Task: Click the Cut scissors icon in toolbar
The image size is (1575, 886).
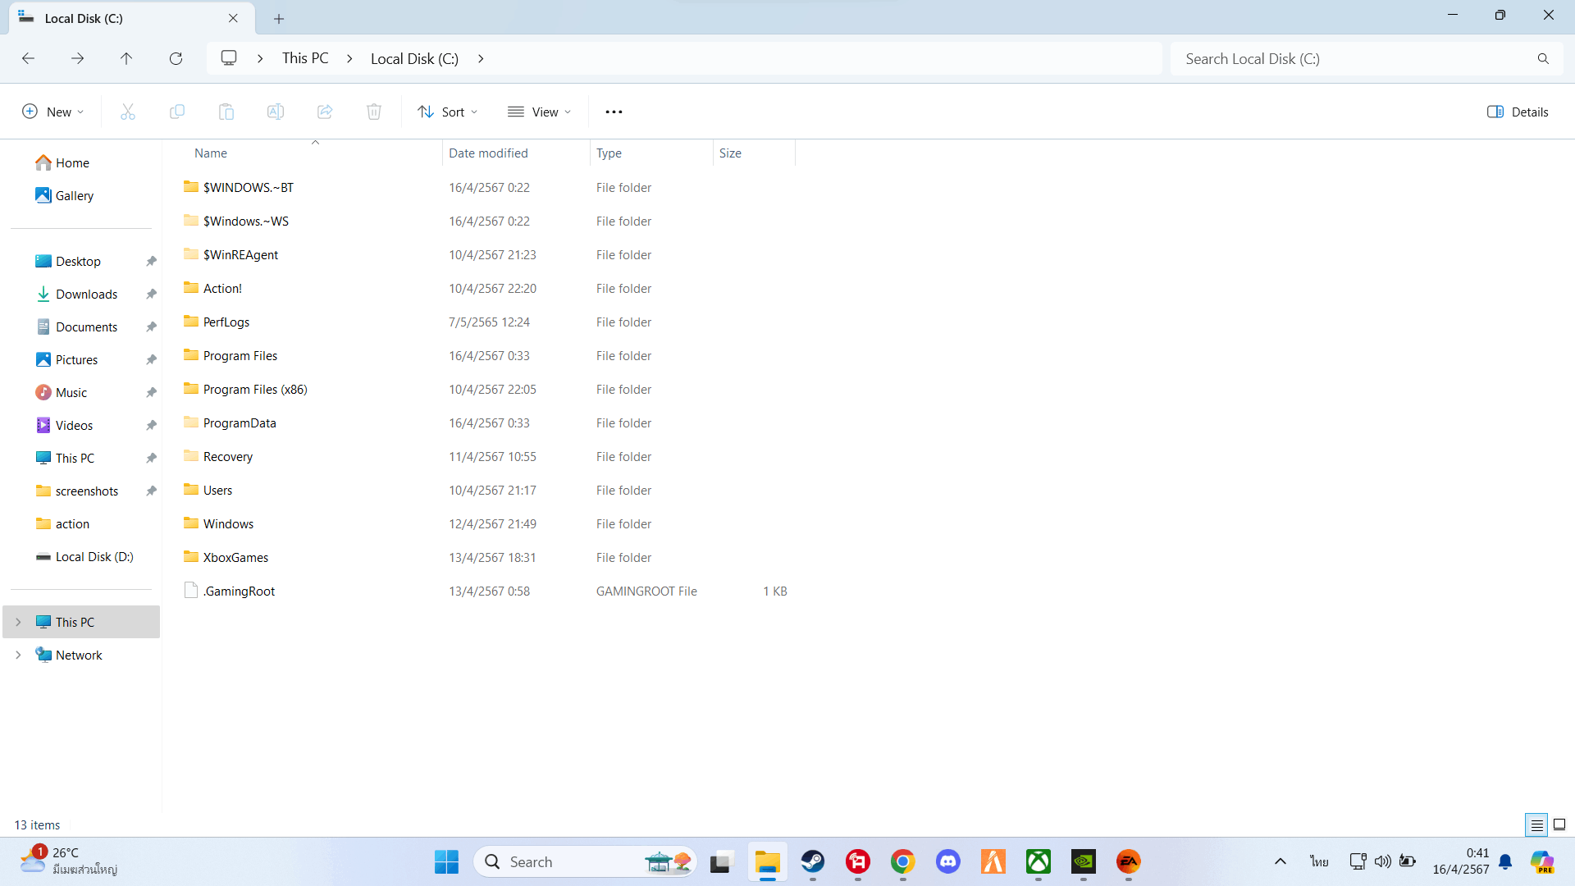Action: (x=128, y=112)
